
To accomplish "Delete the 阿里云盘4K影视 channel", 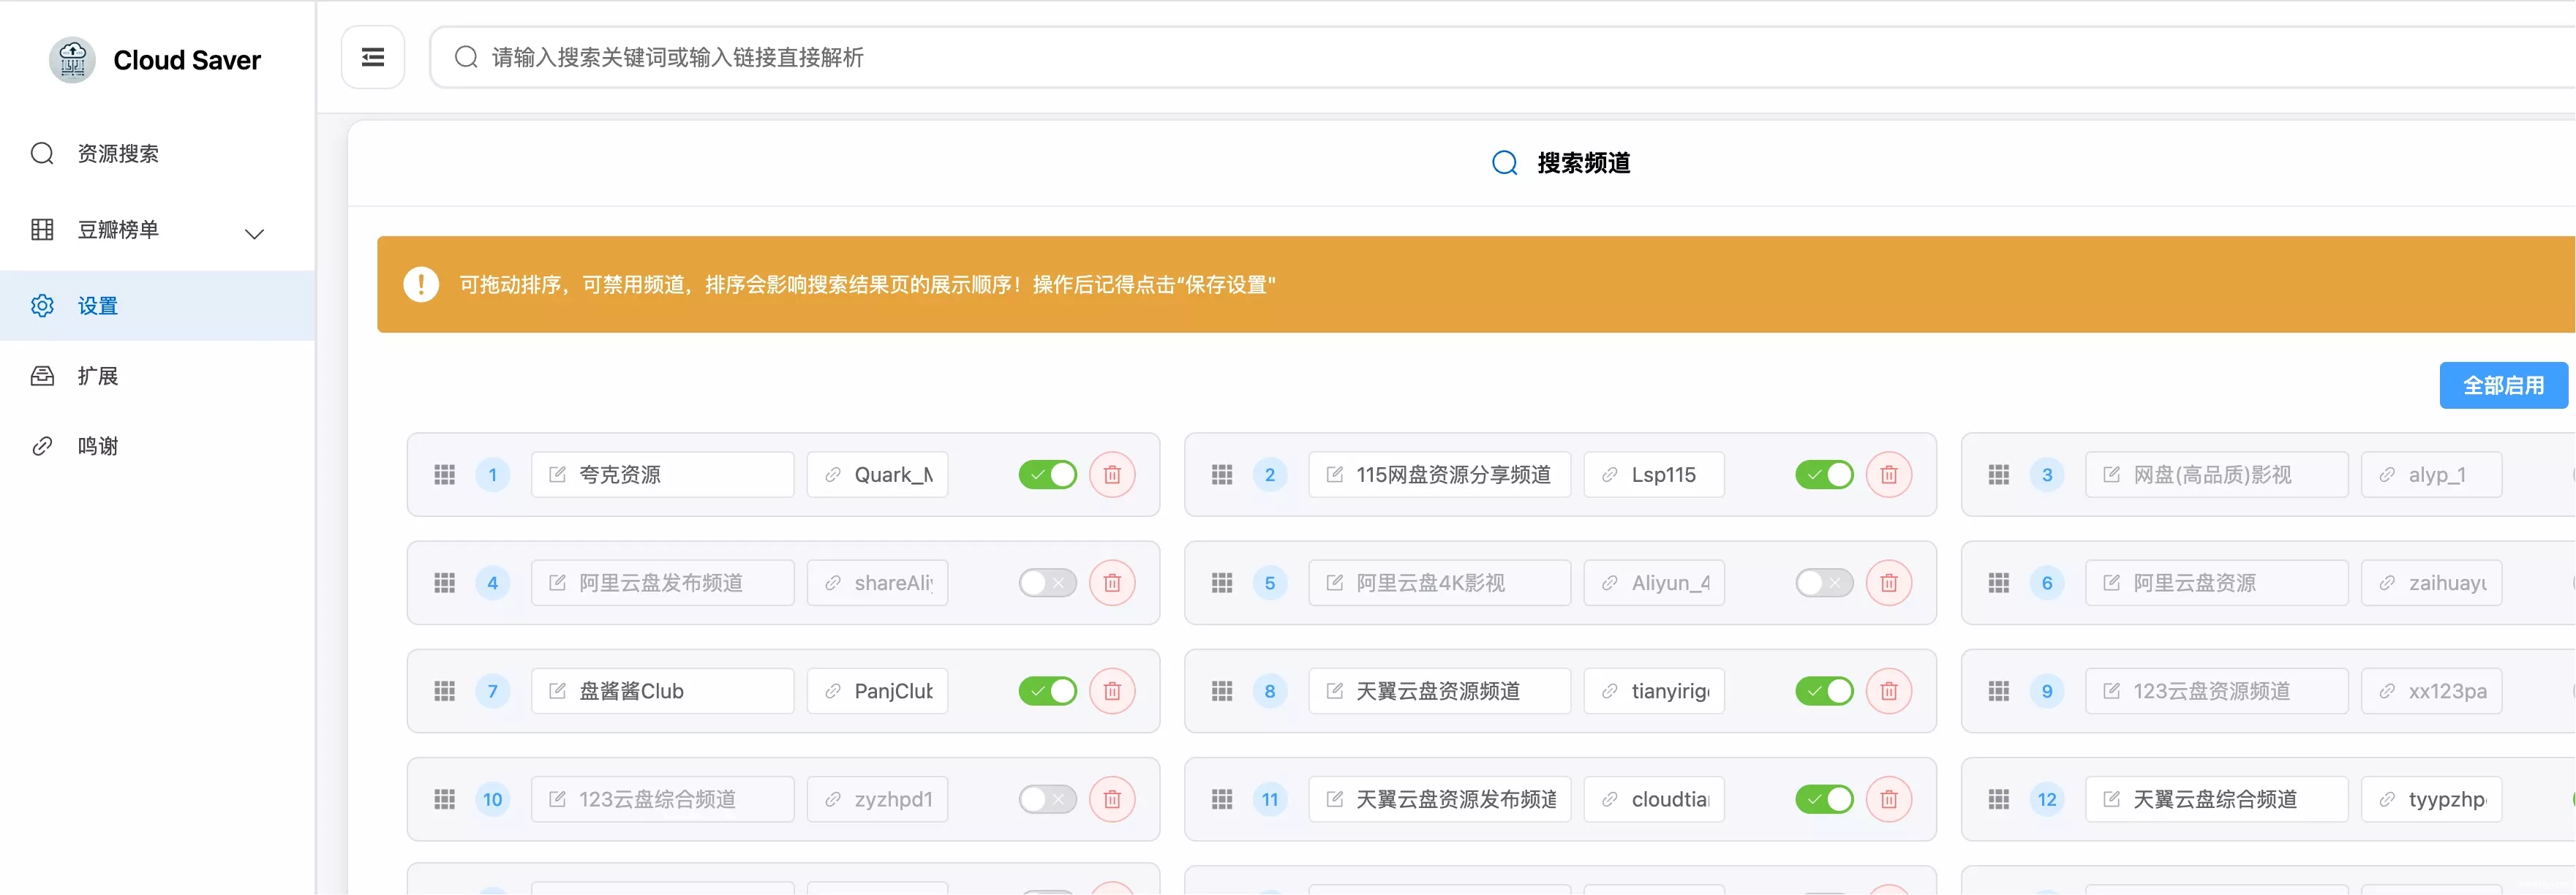I will coord(1889,583).
